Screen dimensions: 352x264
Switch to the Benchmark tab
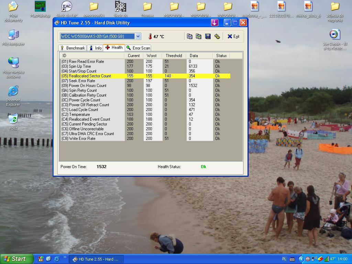click(73, 48)
